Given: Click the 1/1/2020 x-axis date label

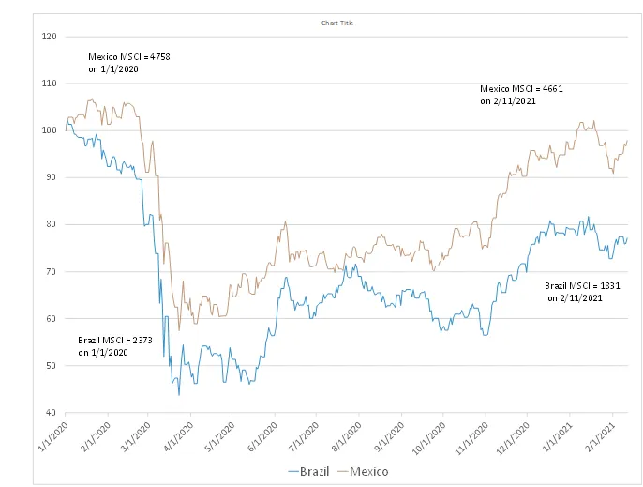Looking at the screenshot, I should click(52, 437).
